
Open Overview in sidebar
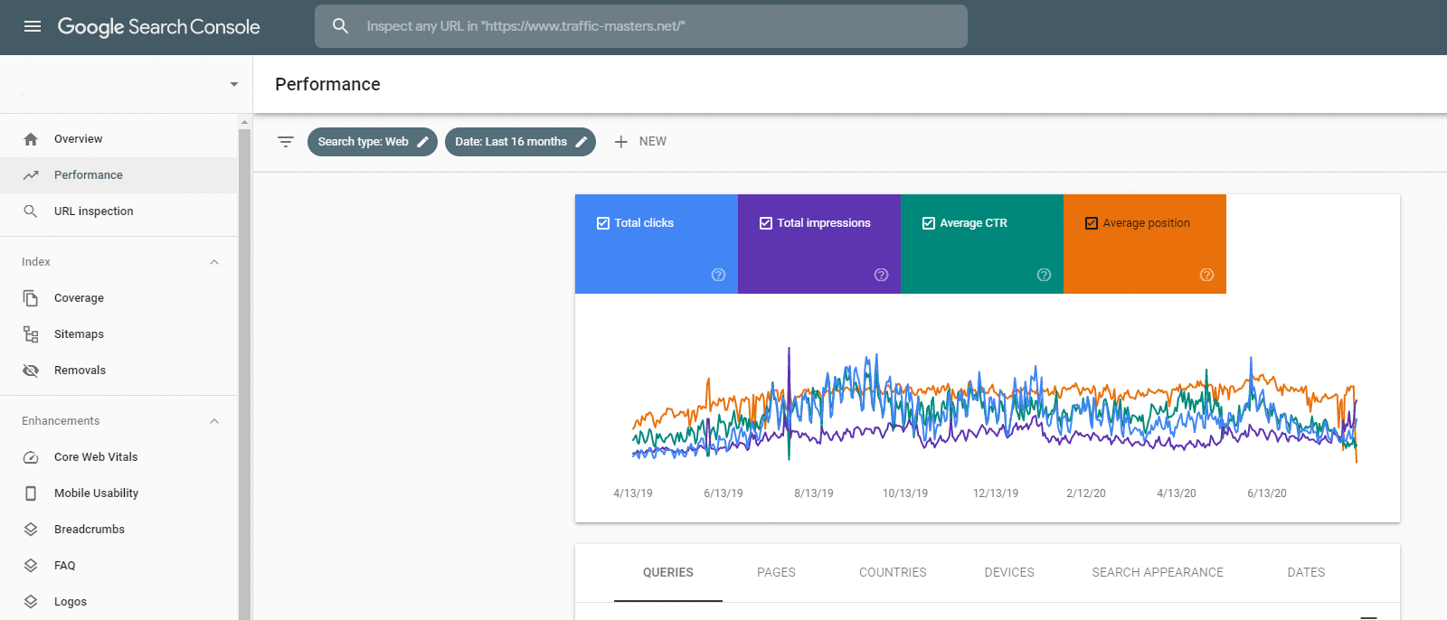tap(118, 139)
